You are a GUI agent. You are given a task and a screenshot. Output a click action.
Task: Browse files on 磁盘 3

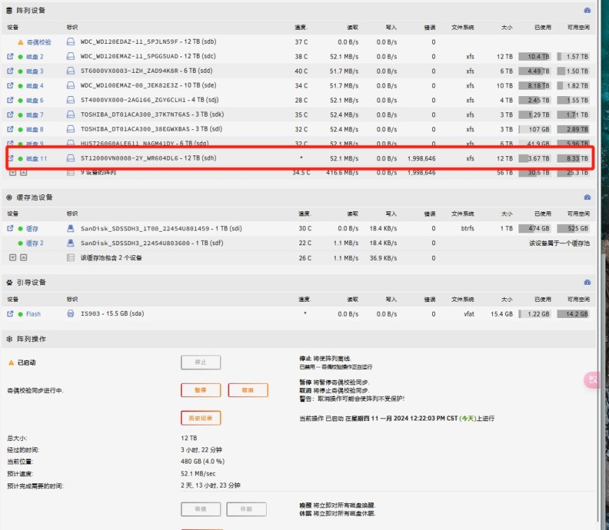click(x=10, y=71)
